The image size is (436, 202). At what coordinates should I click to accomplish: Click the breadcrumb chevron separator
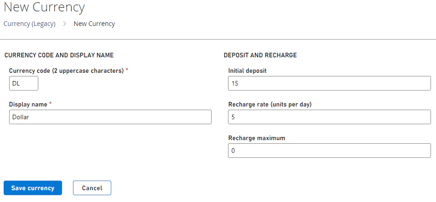click(65, 24)
